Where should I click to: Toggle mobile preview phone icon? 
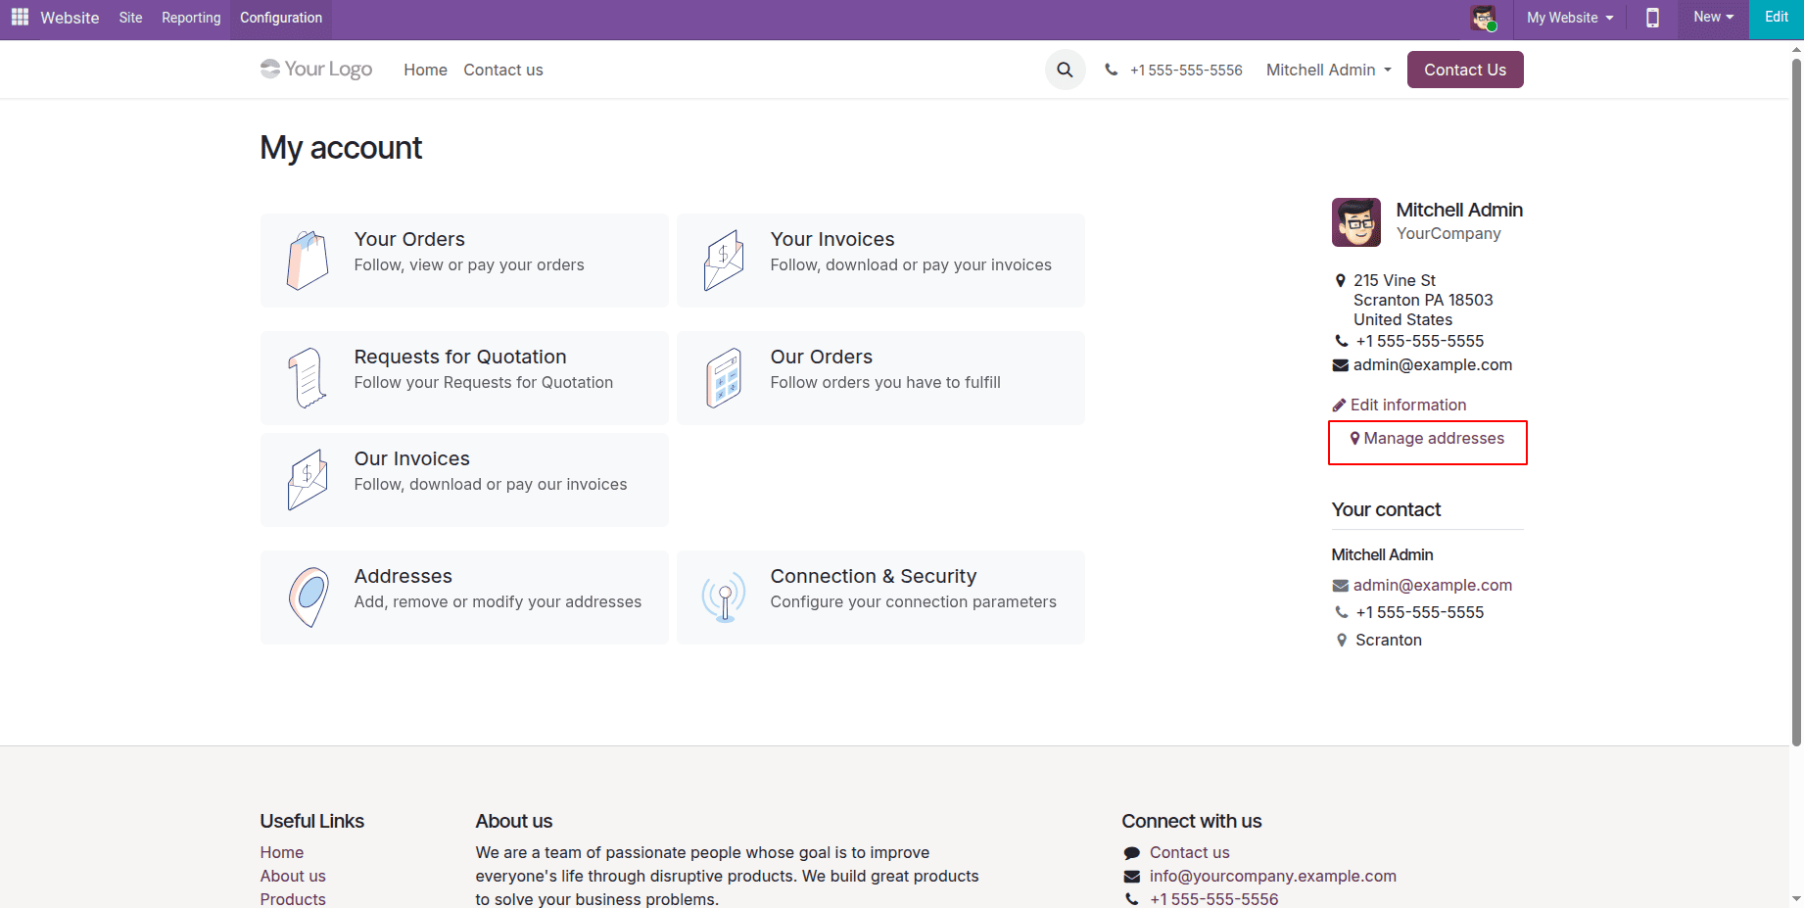coord(1652,18)
